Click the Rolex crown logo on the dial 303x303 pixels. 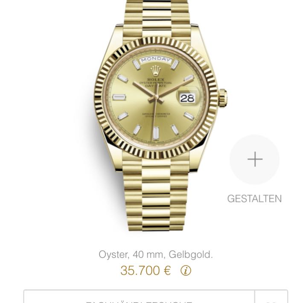[156, 70]
